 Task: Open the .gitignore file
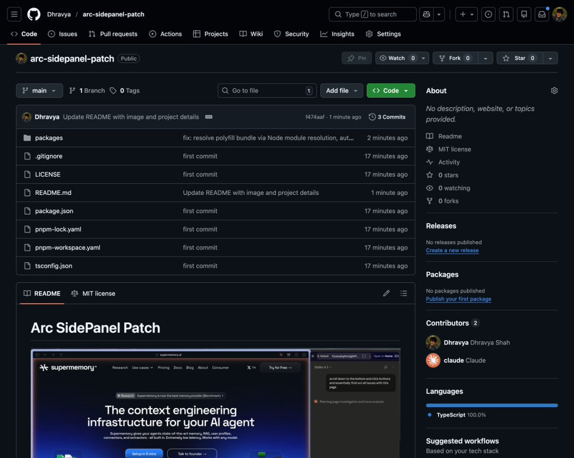(x=48, y=156)
